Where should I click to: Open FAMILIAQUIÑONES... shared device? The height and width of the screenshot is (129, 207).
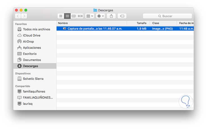pos(35,97)
